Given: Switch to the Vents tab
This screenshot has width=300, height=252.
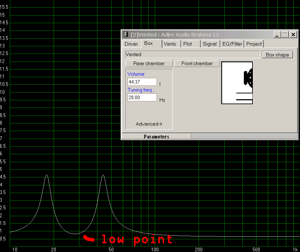Looking at the screenshot, I should (x=171, y=44).
